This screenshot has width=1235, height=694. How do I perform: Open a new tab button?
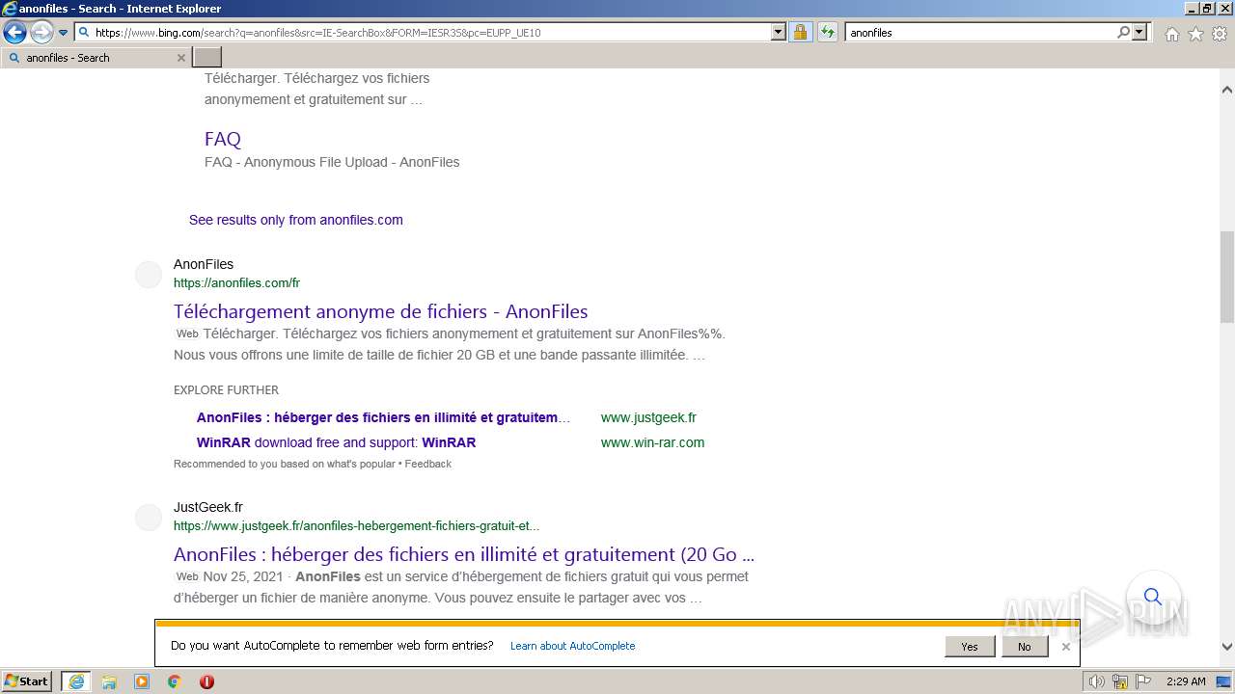pyautogui.click(x=207, y=58)
